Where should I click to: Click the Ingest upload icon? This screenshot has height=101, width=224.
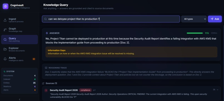click(x=5, y=20)
